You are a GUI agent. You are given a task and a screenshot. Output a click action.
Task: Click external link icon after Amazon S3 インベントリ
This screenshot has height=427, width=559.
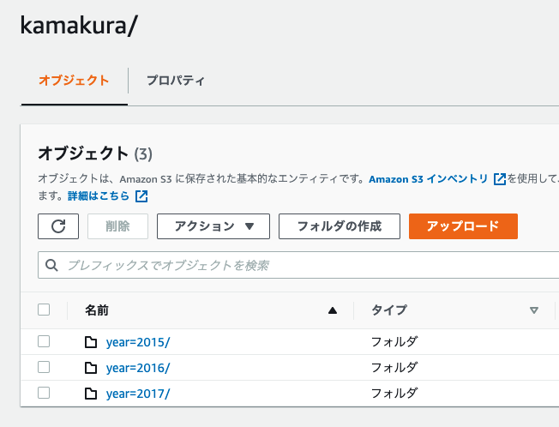500,179
